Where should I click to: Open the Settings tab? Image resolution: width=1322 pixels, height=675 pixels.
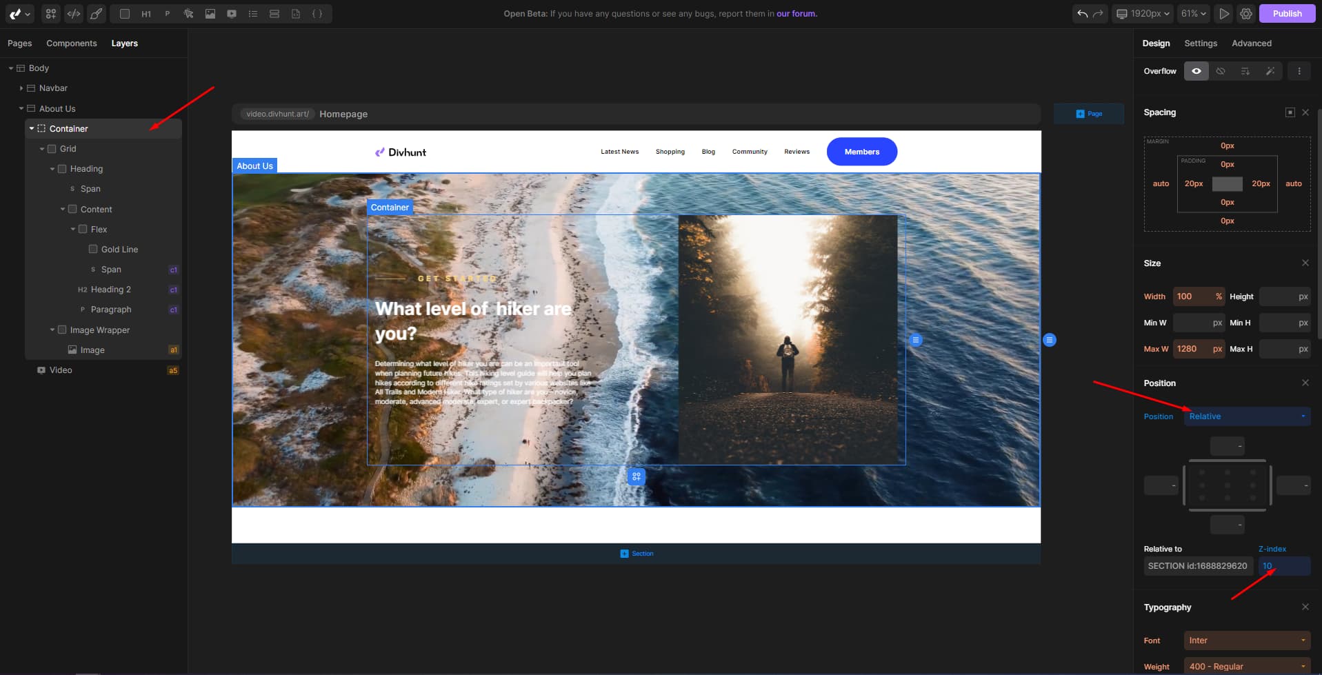(x=1201, y=43)
